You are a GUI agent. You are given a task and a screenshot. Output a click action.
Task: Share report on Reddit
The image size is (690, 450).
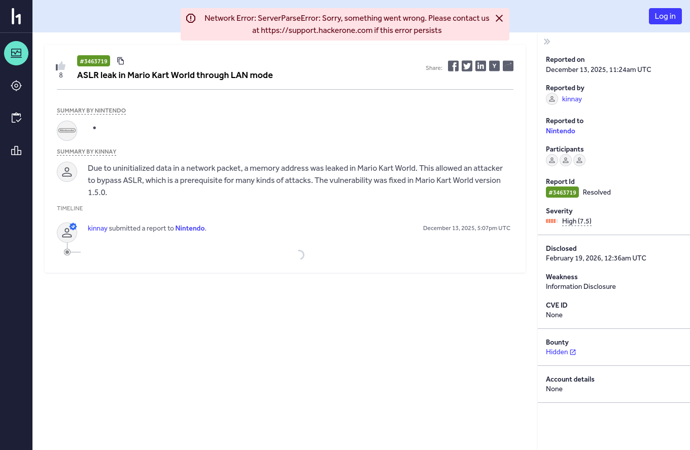coord(508,66)
